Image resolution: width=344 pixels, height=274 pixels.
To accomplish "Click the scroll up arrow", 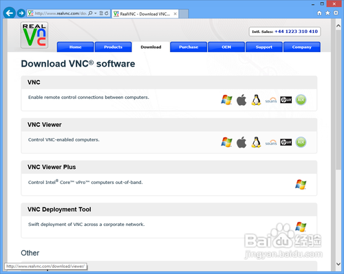I will coord(338,25).
